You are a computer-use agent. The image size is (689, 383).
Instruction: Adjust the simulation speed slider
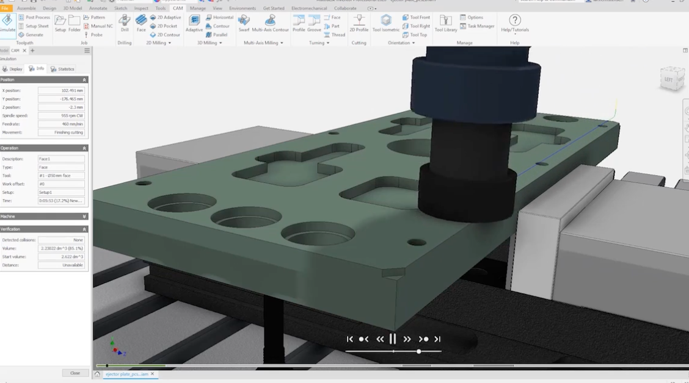tap(419, 351)
